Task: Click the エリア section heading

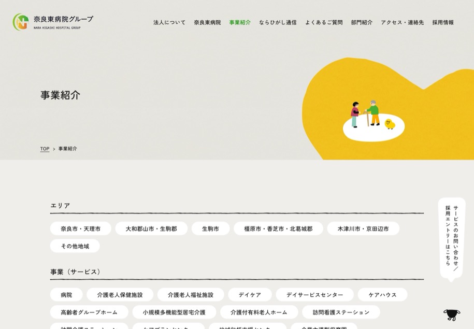Action: (x=60, y=206)
